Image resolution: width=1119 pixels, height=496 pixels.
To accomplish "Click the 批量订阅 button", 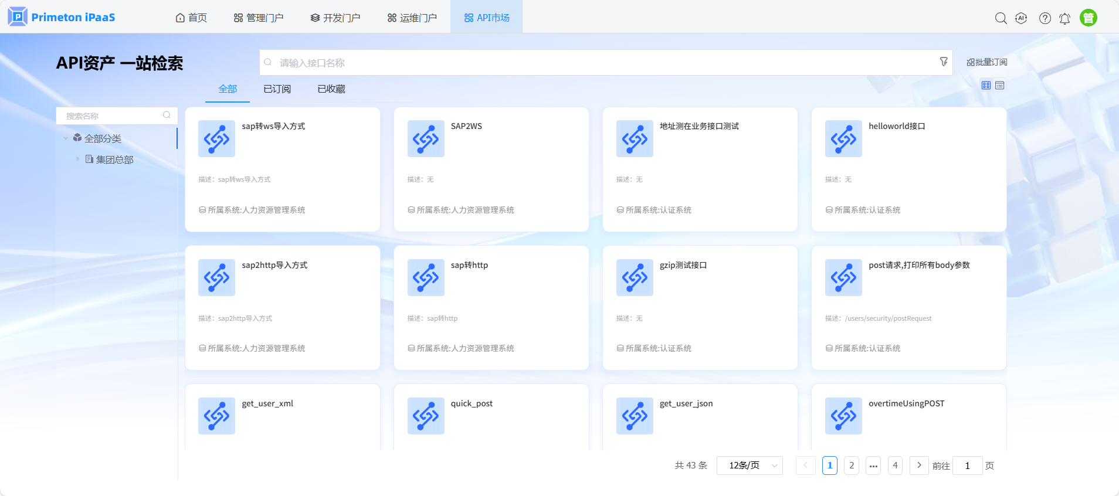I will 986,62.
